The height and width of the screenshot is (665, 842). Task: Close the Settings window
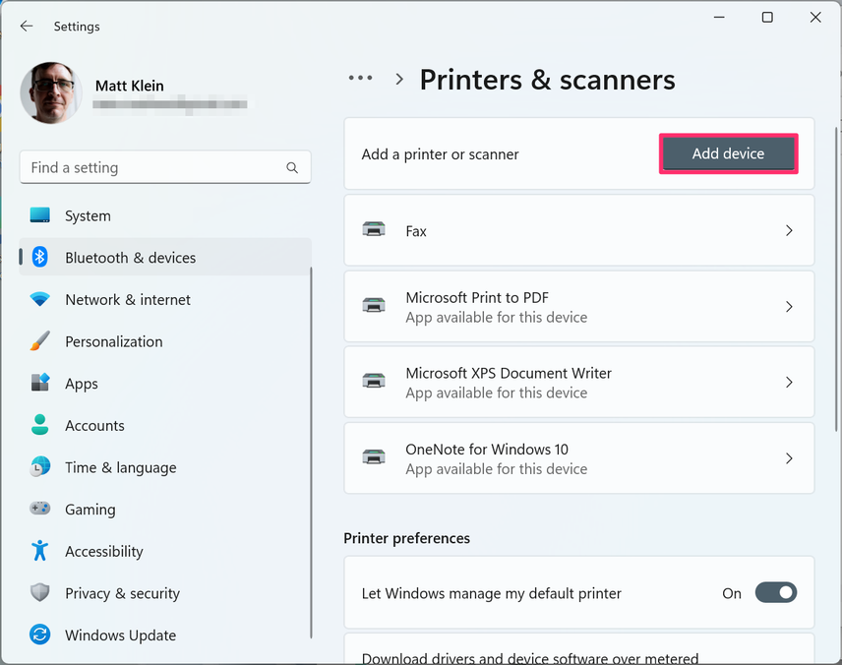[x=815, y=17]
